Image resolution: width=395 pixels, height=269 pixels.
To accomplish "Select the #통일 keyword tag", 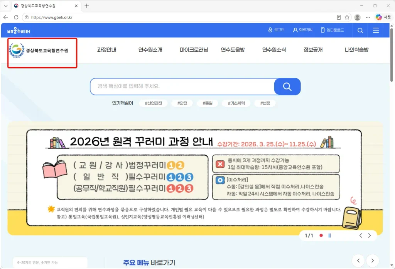I will coord(208,103).
